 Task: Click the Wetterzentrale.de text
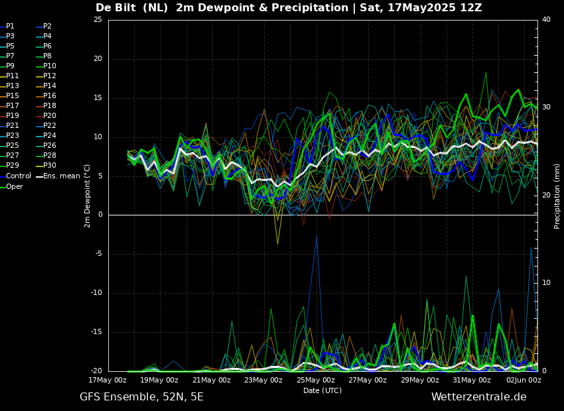click(x=478, y=397)
